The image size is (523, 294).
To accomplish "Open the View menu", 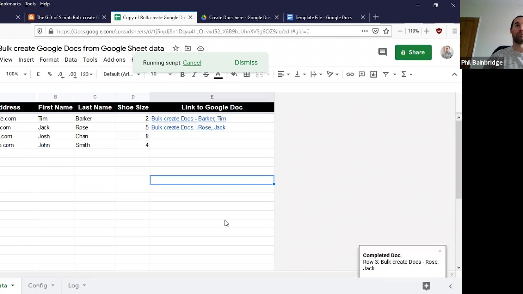I will coord(6,60).
